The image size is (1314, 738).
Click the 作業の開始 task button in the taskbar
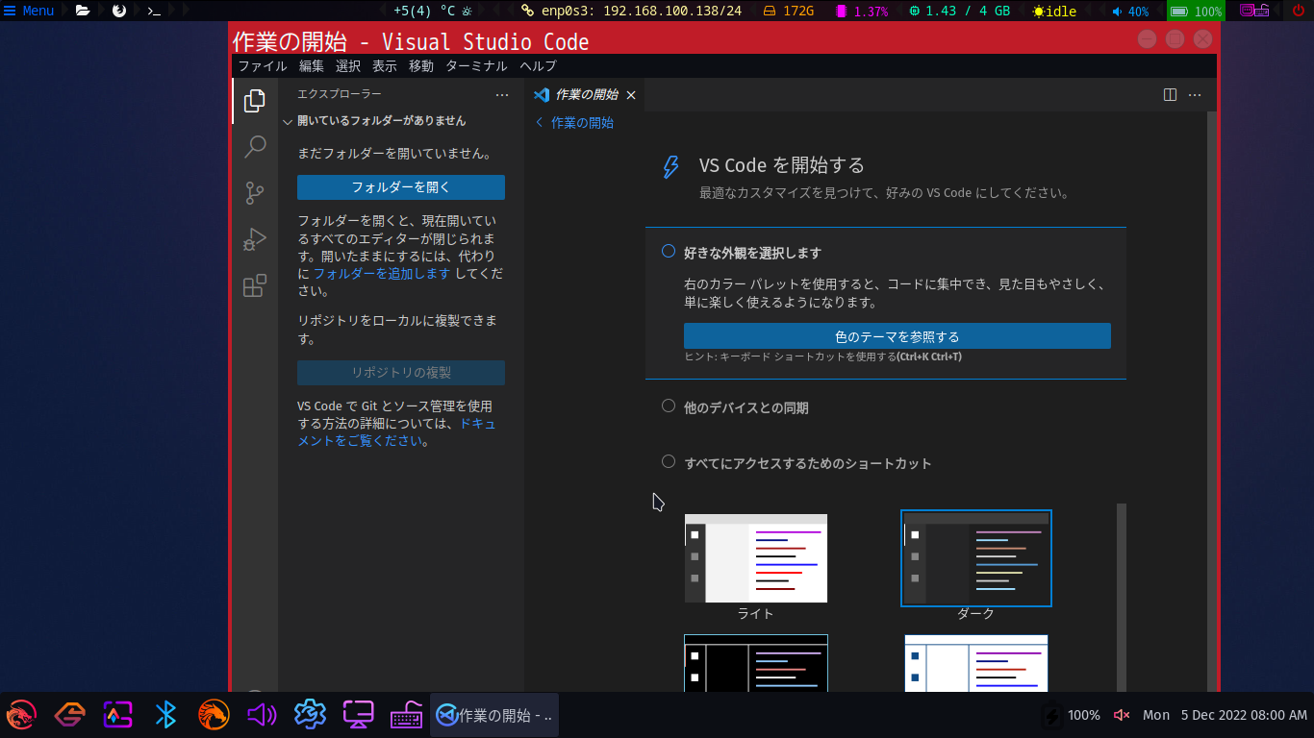(x=494, y=715)
